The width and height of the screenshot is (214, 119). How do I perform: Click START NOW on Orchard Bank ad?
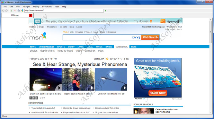coord(158,93)
